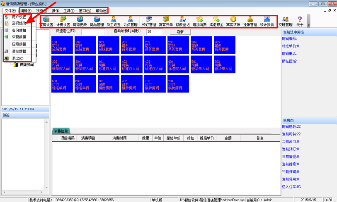337x202 pixels.
Task: Select room 102 总统套房 tile
Action: (85, 45)
